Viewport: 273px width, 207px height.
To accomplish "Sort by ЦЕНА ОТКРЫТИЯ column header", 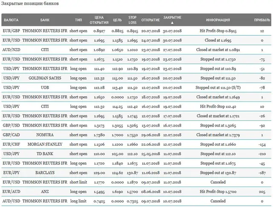I will (99, 20).
